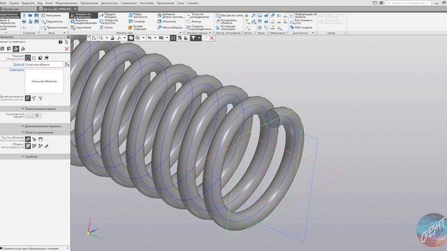
Task: Open the zoom magnifier dropdown arrow
Action: coord(107,38)
